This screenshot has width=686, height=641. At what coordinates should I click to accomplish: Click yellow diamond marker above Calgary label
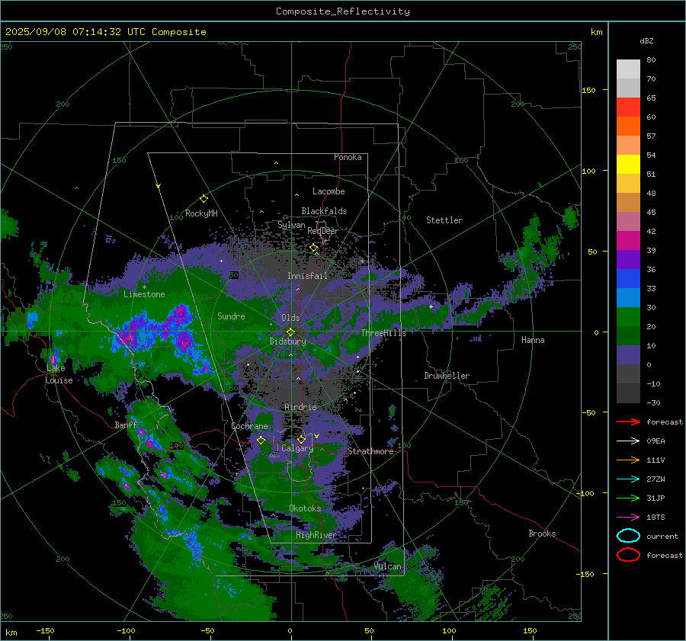pos(301,439)
